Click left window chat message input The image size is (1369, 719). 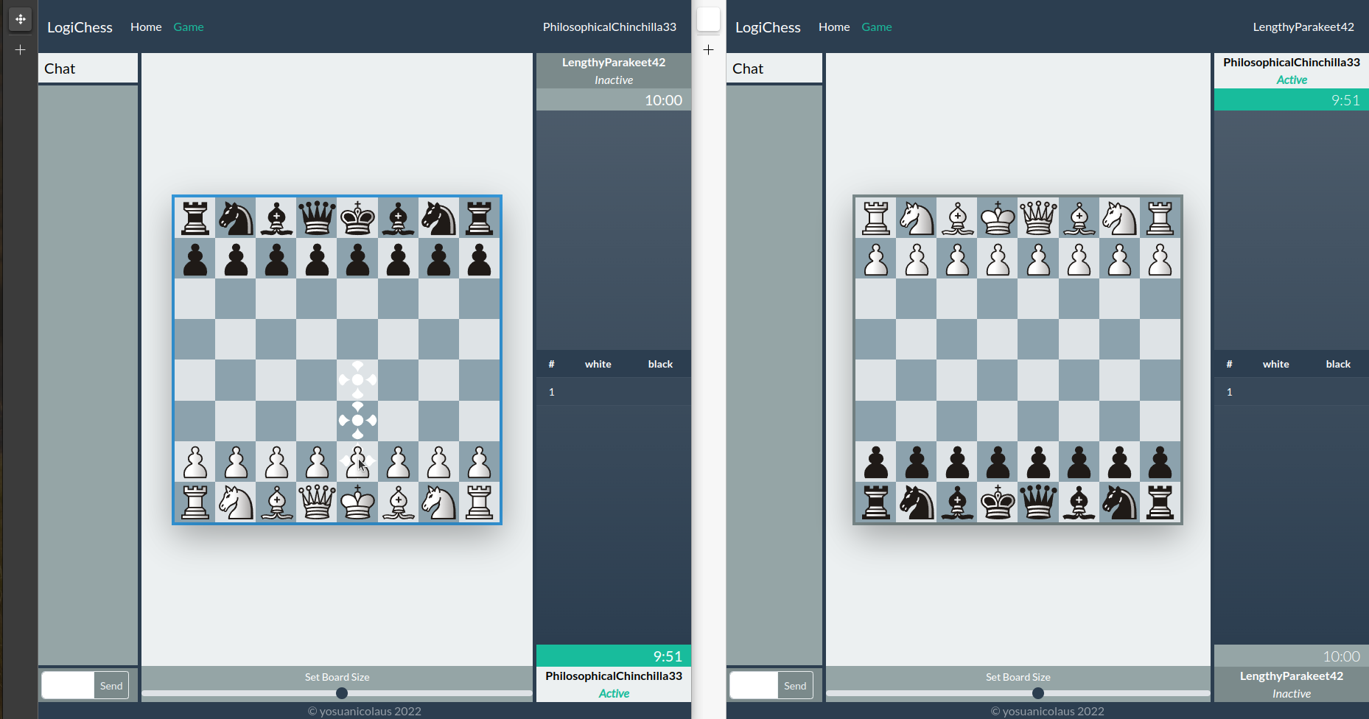point(68,685)
